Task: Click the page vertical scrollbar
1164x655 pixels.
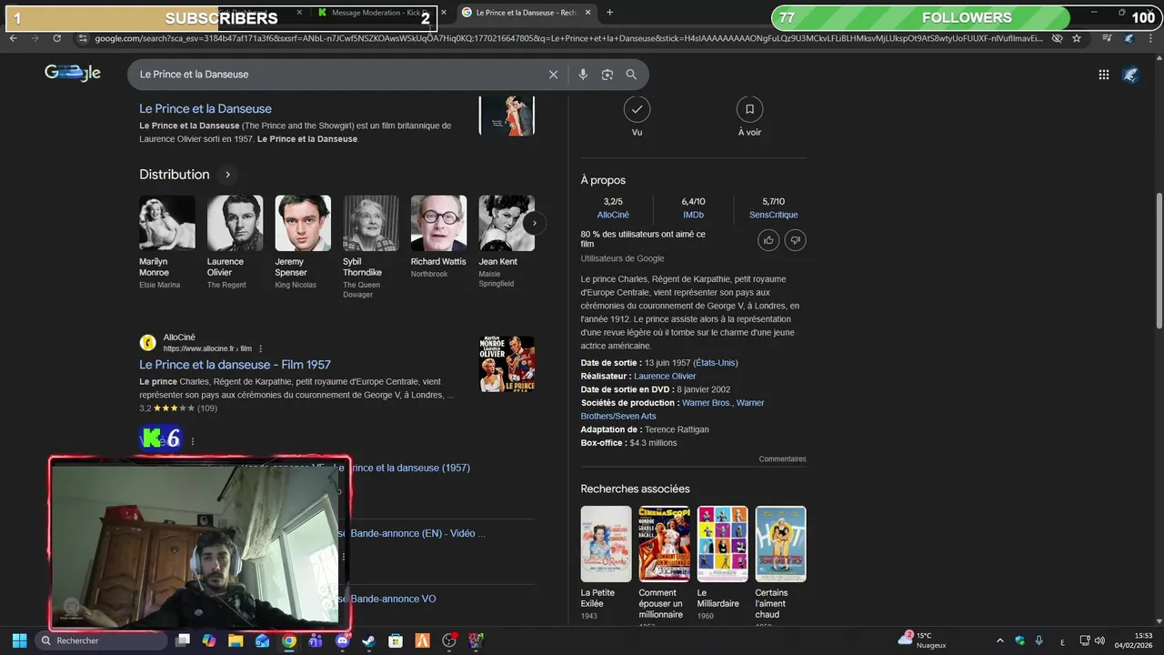Action: pos(1159,259)
